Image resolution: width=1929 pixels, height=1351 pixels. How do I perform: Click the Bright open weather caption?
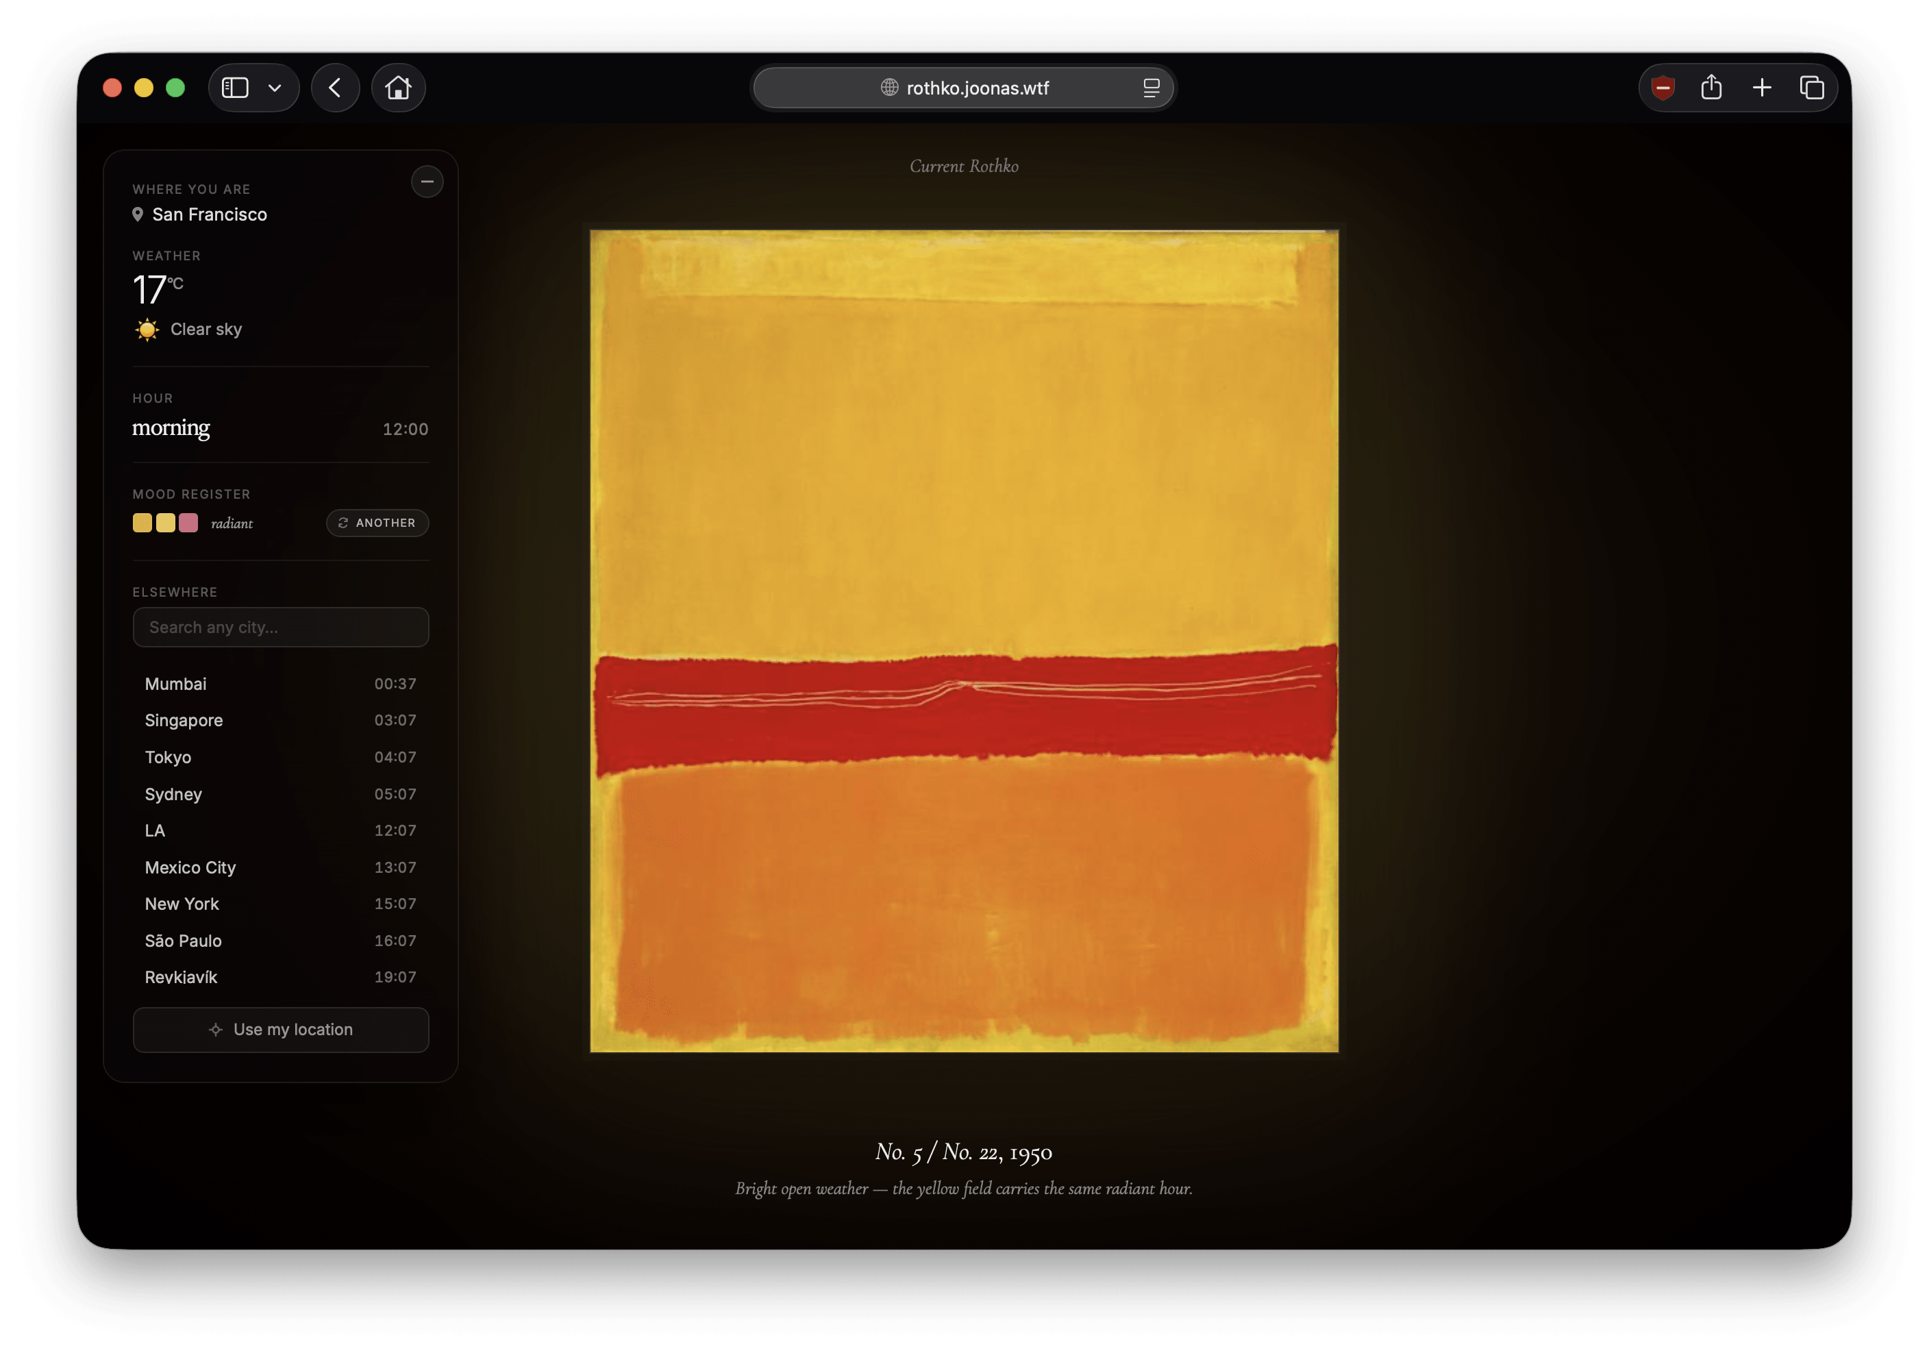964,1189
